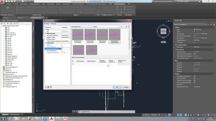Select the Ограждение постоянное thumbnail
Viewport: 216px width, 121px height.
point(78,36)
